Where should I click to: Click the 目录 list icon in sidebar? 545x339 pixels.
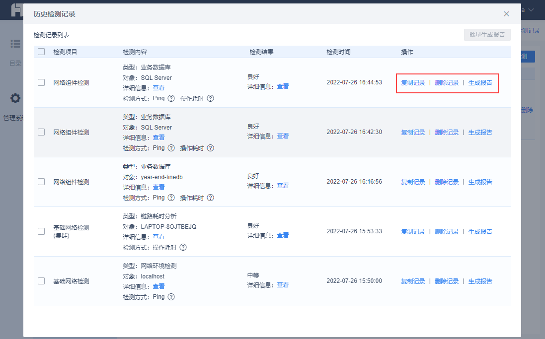(x=15, y=44)
